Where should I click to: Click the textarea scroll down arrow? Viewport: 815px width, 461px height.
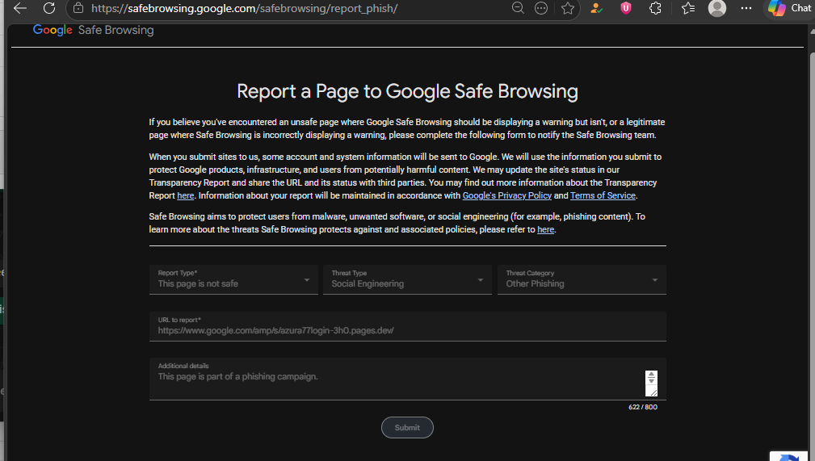pos(651,382)
